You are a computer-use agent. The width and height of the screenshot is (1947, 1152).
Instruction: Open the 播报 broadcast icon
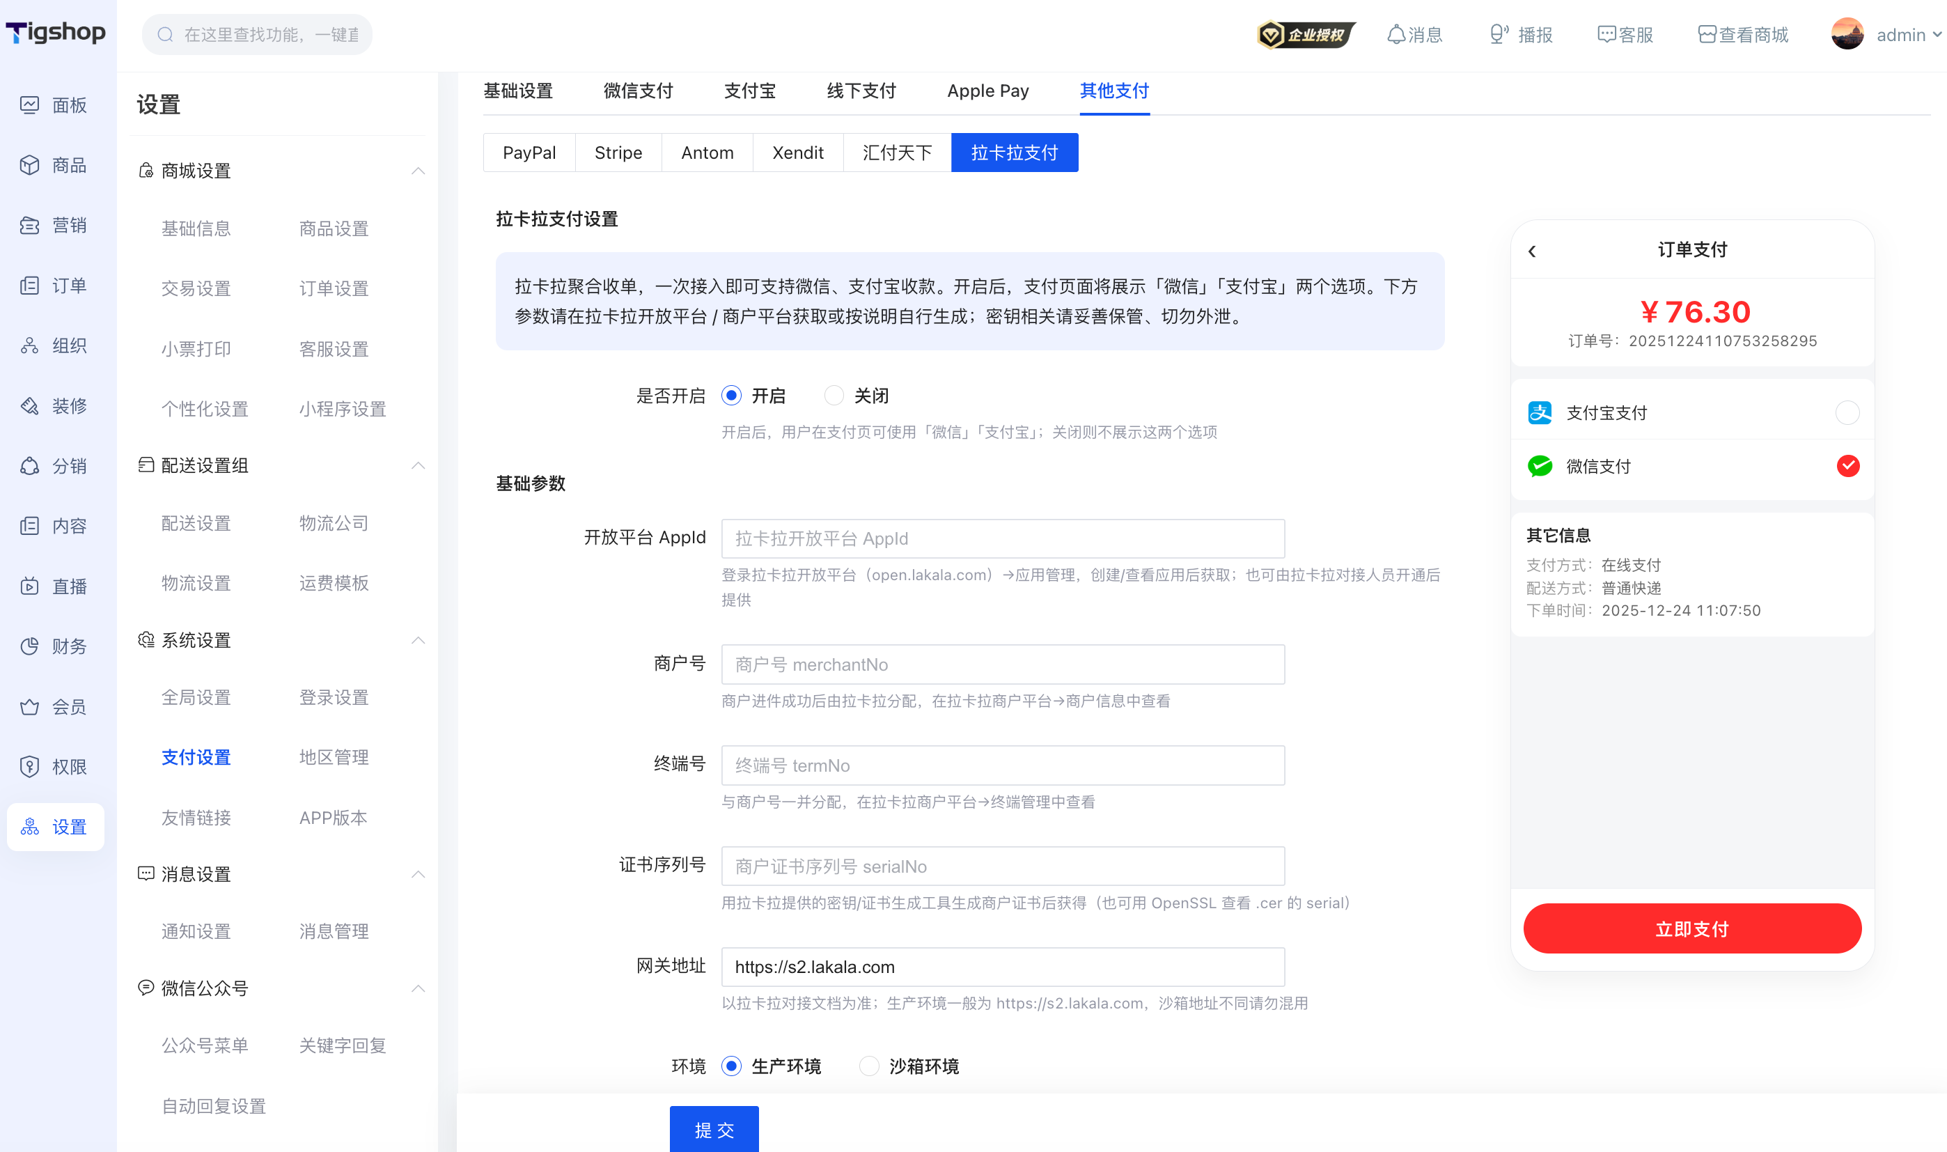pos(1499,35)
